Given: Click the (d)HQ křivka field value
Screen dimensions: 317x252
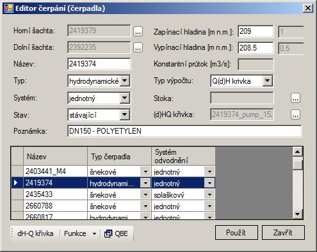Looking at the screenshot, I should [242, 114].
